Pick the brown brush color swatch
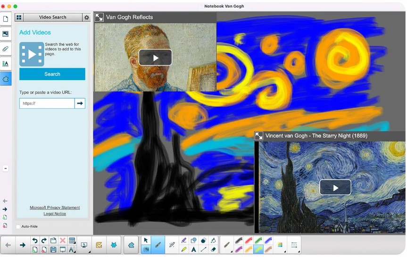The width and height of the screenshot is (407, 257). (x=268, y=250)
